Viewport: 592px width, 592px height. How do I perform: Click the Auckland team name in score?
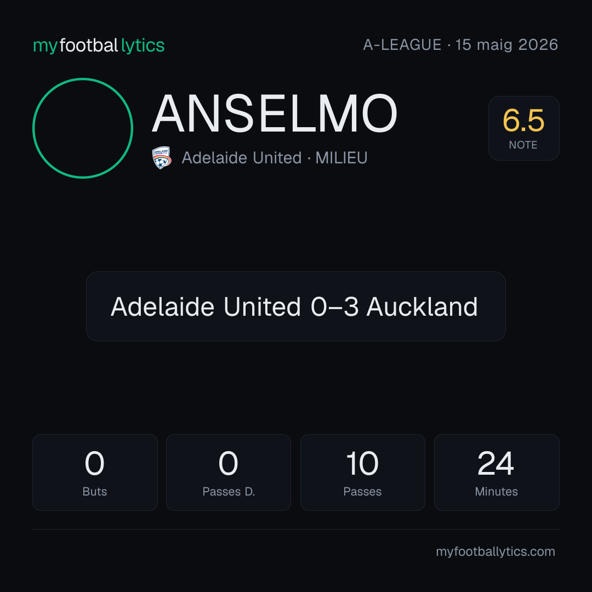(422, 306)
